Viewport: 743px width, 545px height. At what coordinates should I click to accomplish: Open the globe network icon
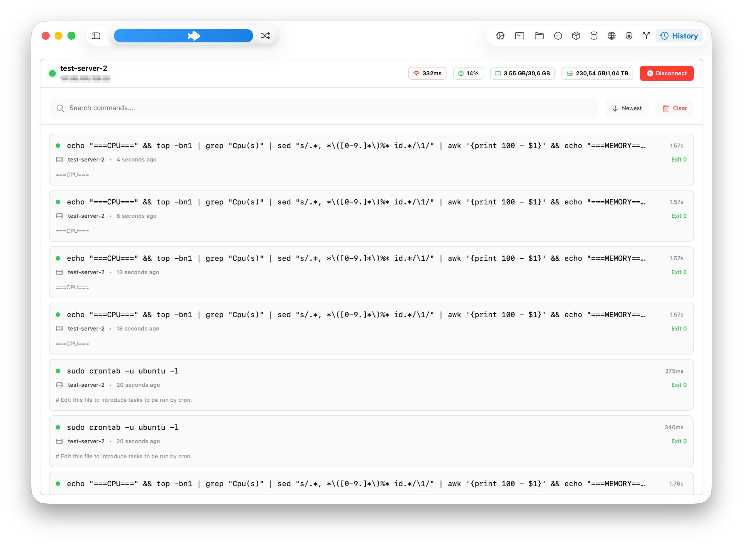pyautogui.click(x=611, y=36)
